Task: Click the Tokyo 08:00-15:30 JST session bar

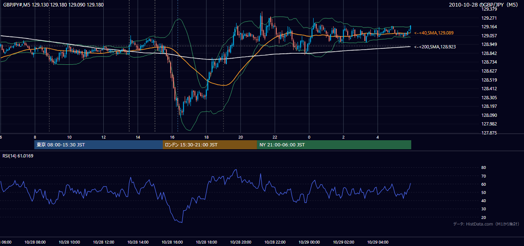Action: click(98, 145)
